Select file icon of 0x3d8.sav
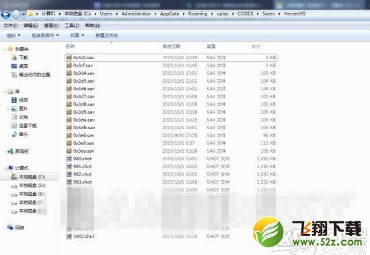Viewport: 370px width, 255px height. [x=69, y=104]
